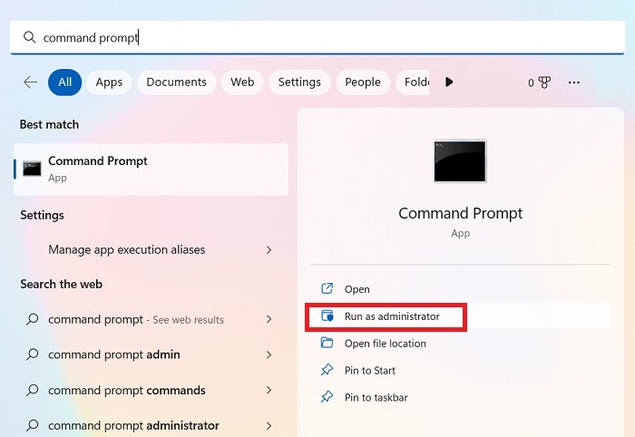Viewport: 635px width, 437px height.
Task: Click the search magnifier icon in search box
Action: pos(30,37)
